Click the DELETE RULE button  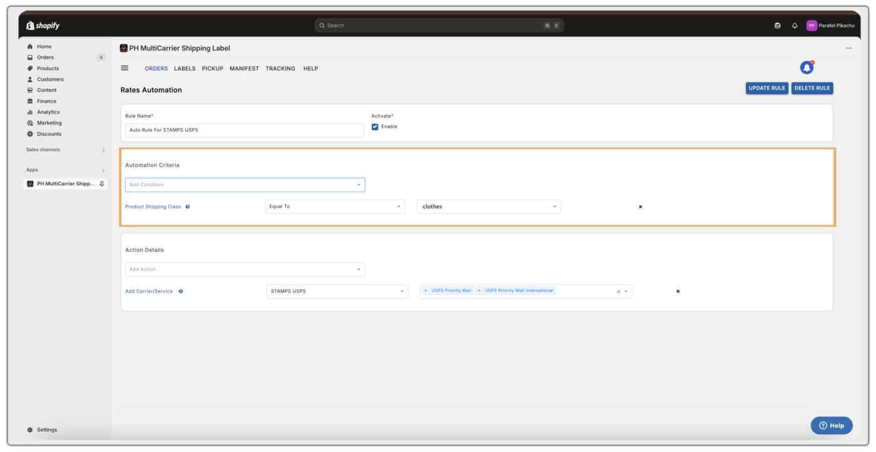pyautogui.click(x=812, y=88)
